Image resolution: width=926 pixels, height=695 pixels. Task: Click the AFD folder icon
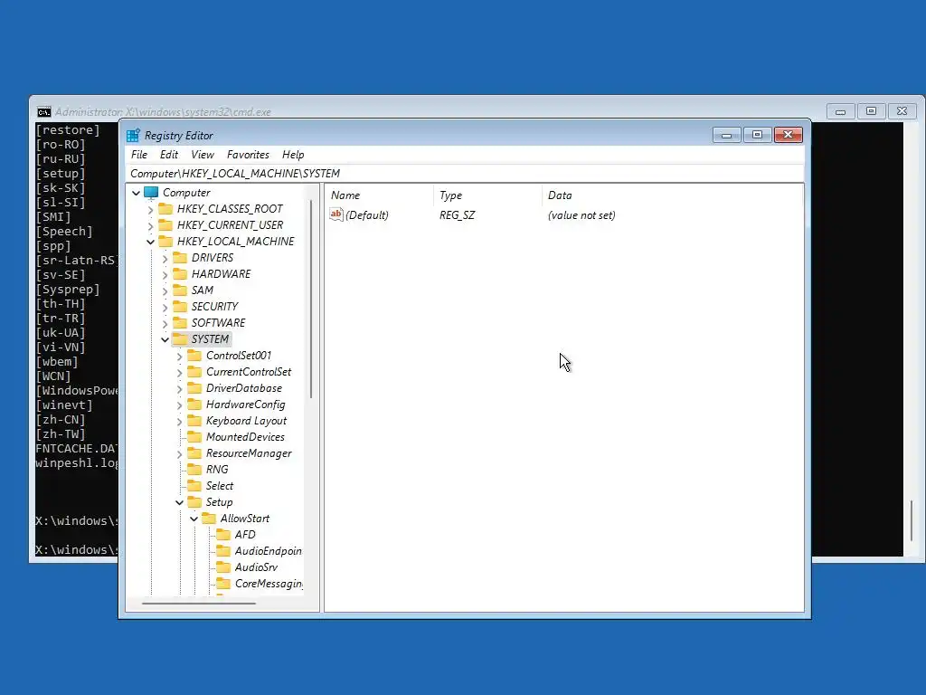223,534
